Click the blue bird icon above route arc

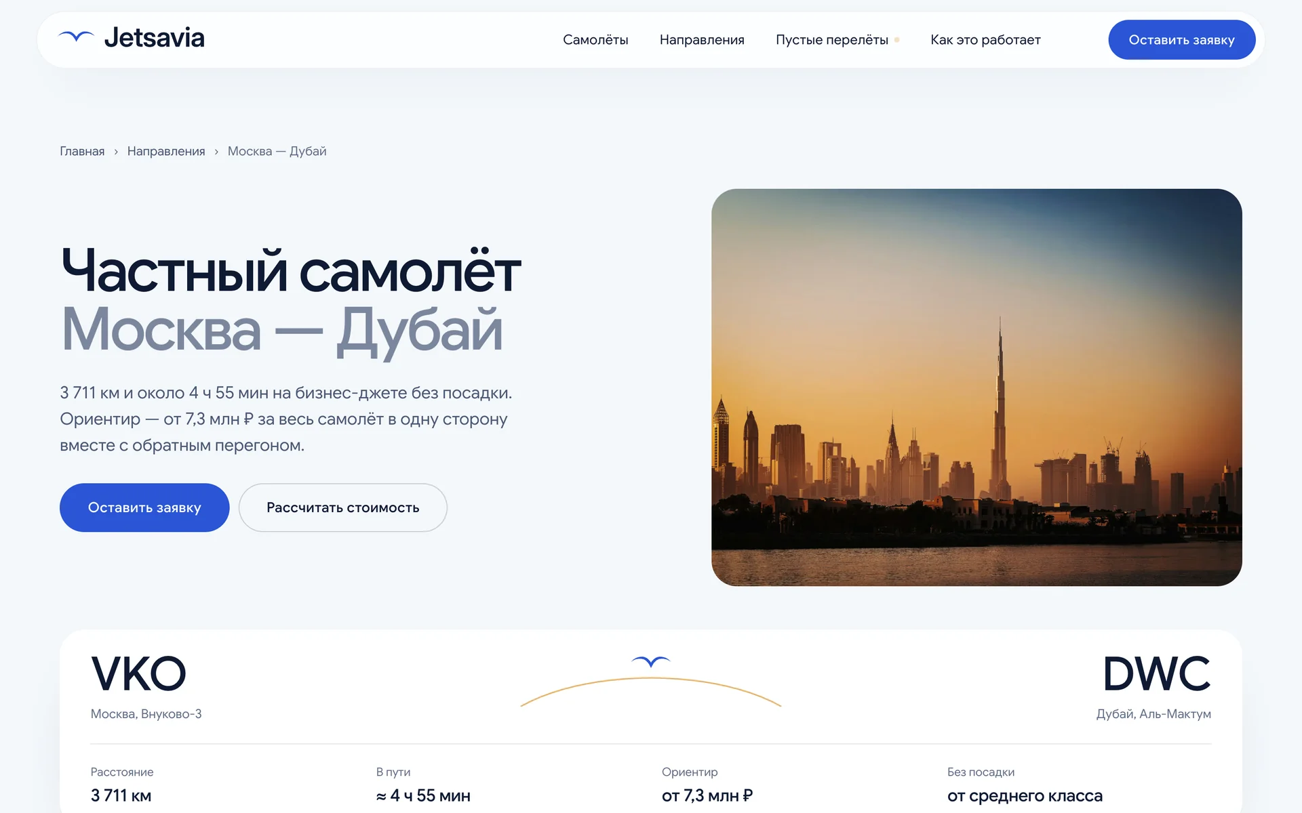pos(651,661)
